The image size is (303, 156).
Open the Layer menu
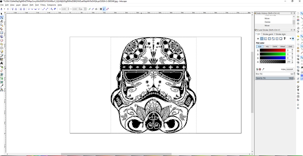click(x=18, y=5)
